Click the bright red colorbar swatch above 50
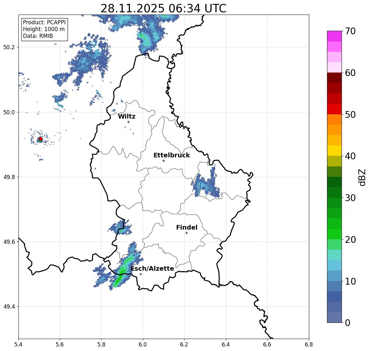Viewport: 370px width, 351px height. [334, 109]
